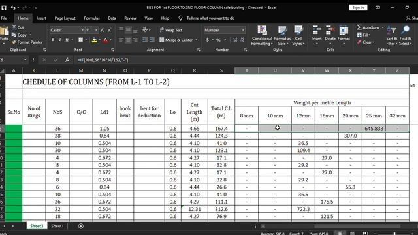Click the Paste clipboard icon
The image size is (418, 235).
tap(4, 31)
